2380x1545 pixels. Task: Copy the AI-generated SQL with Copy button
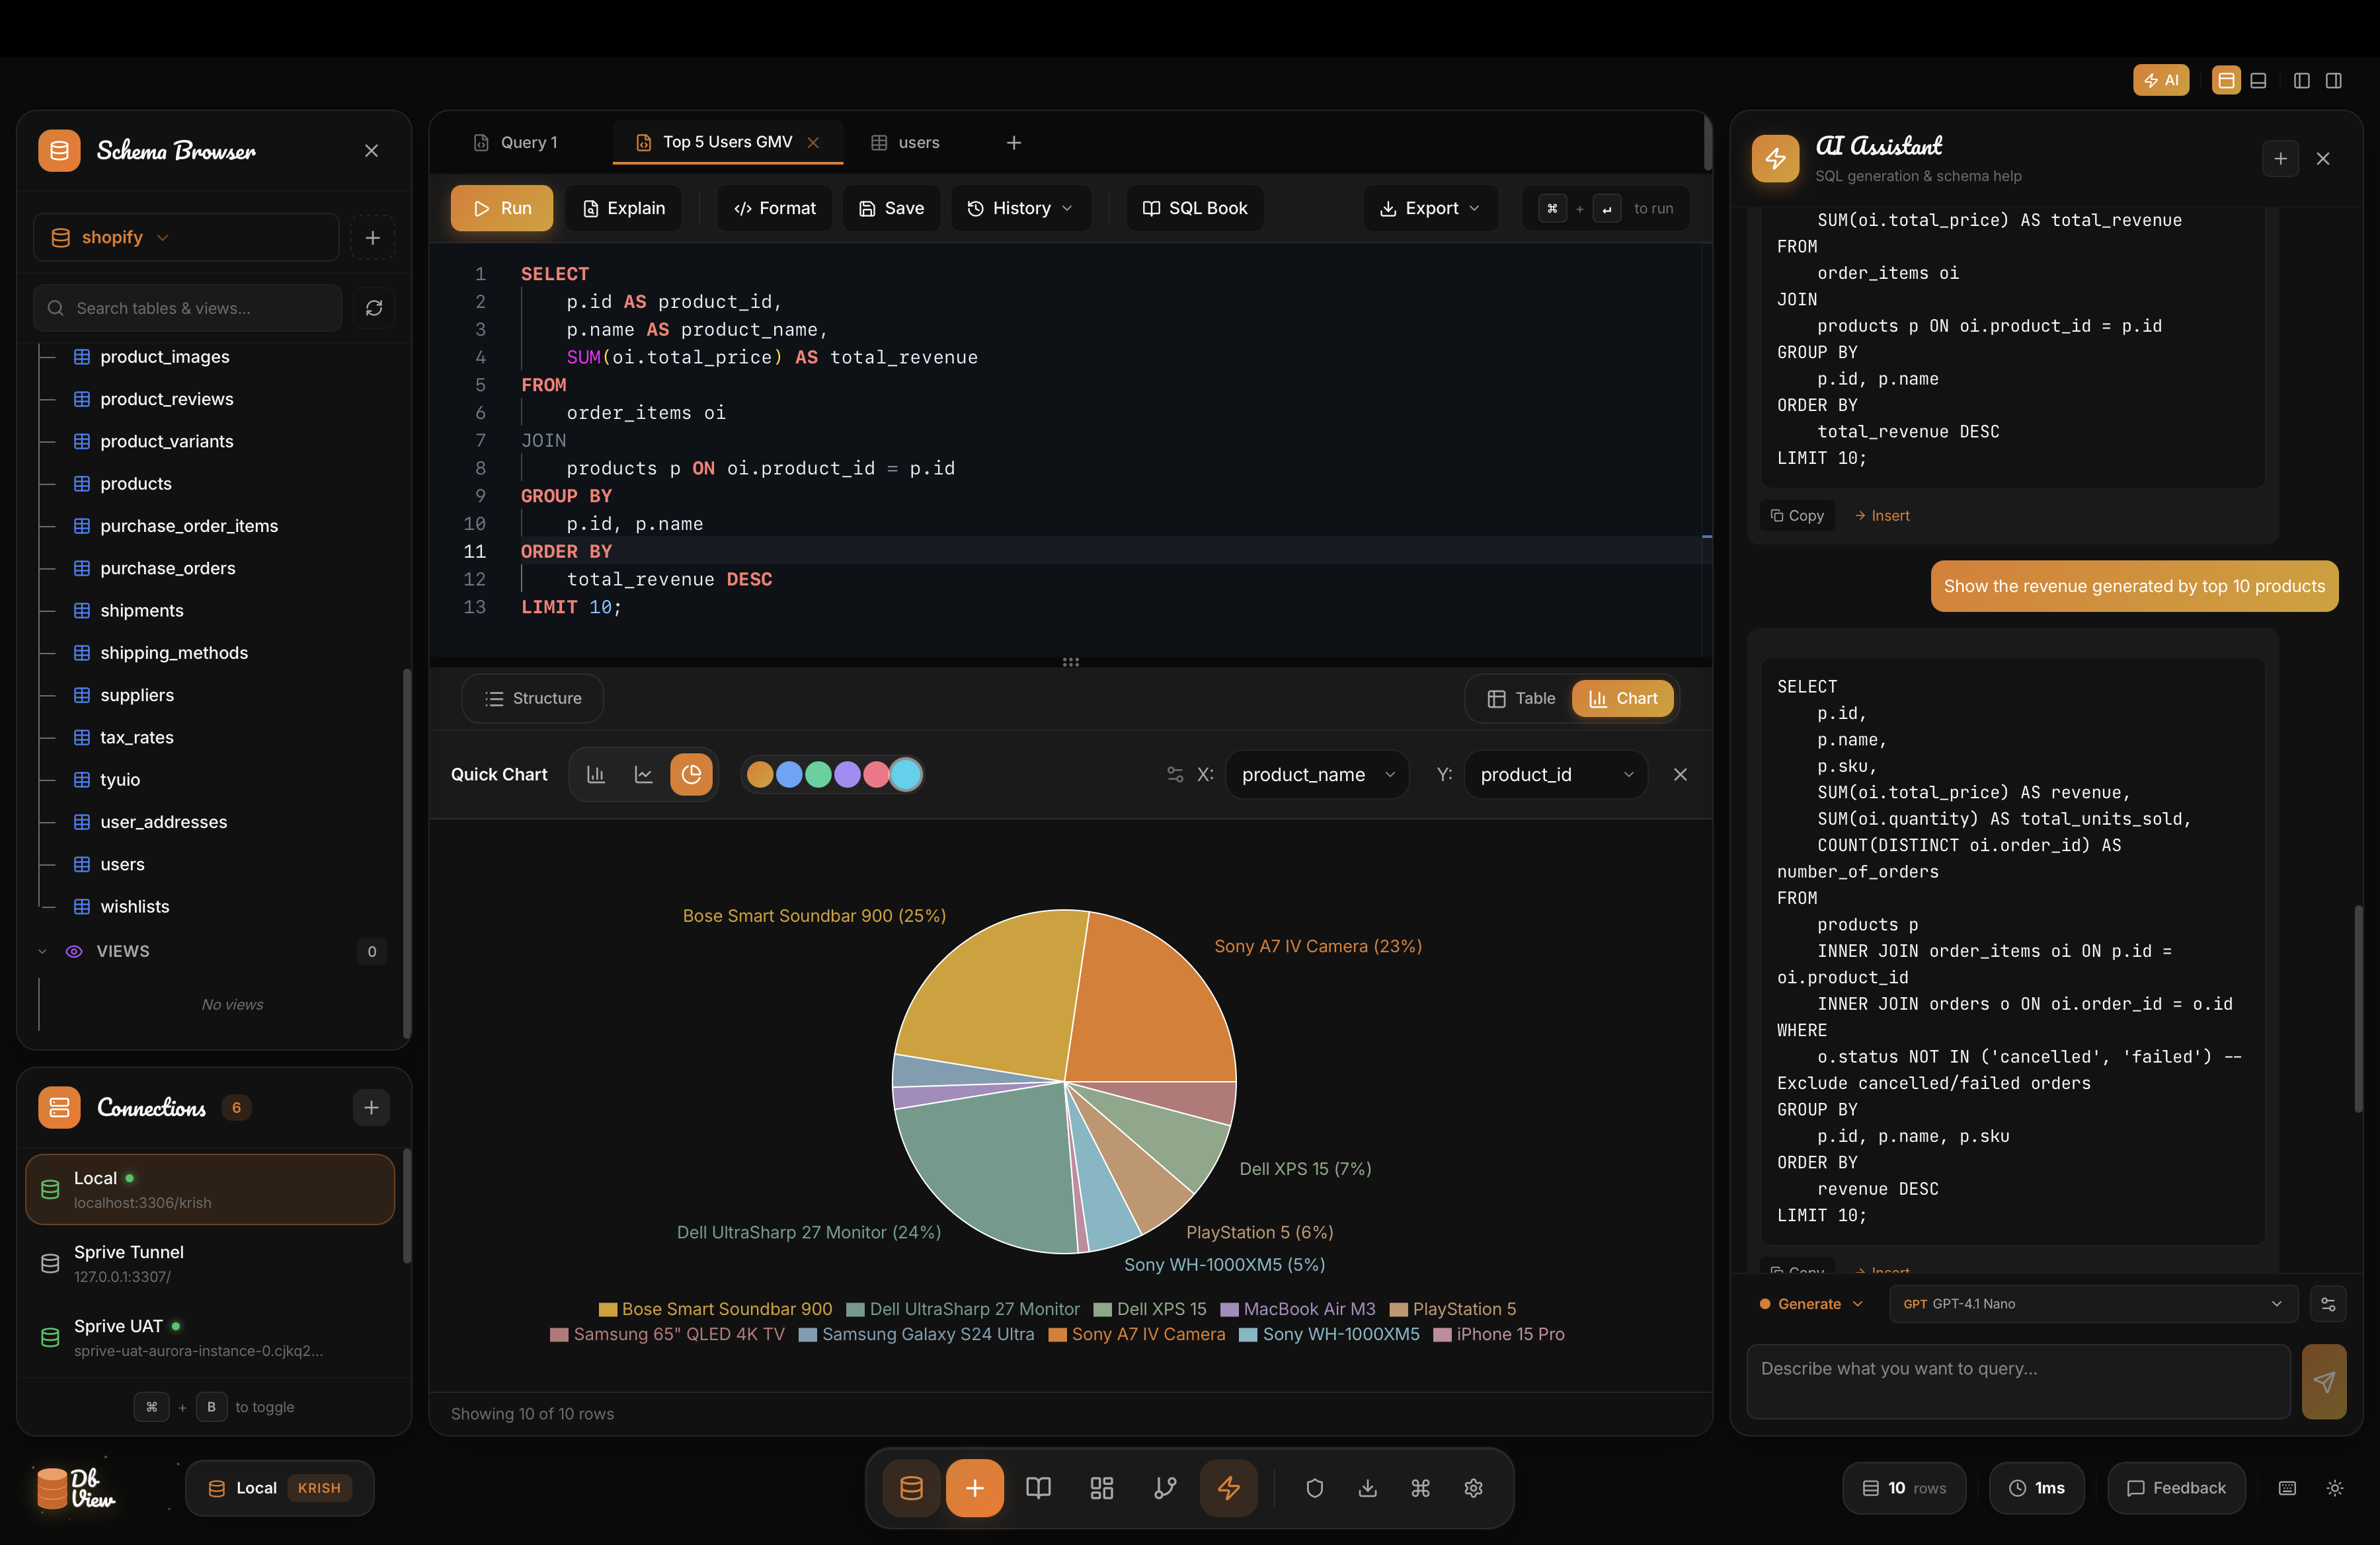(1796, 515)
